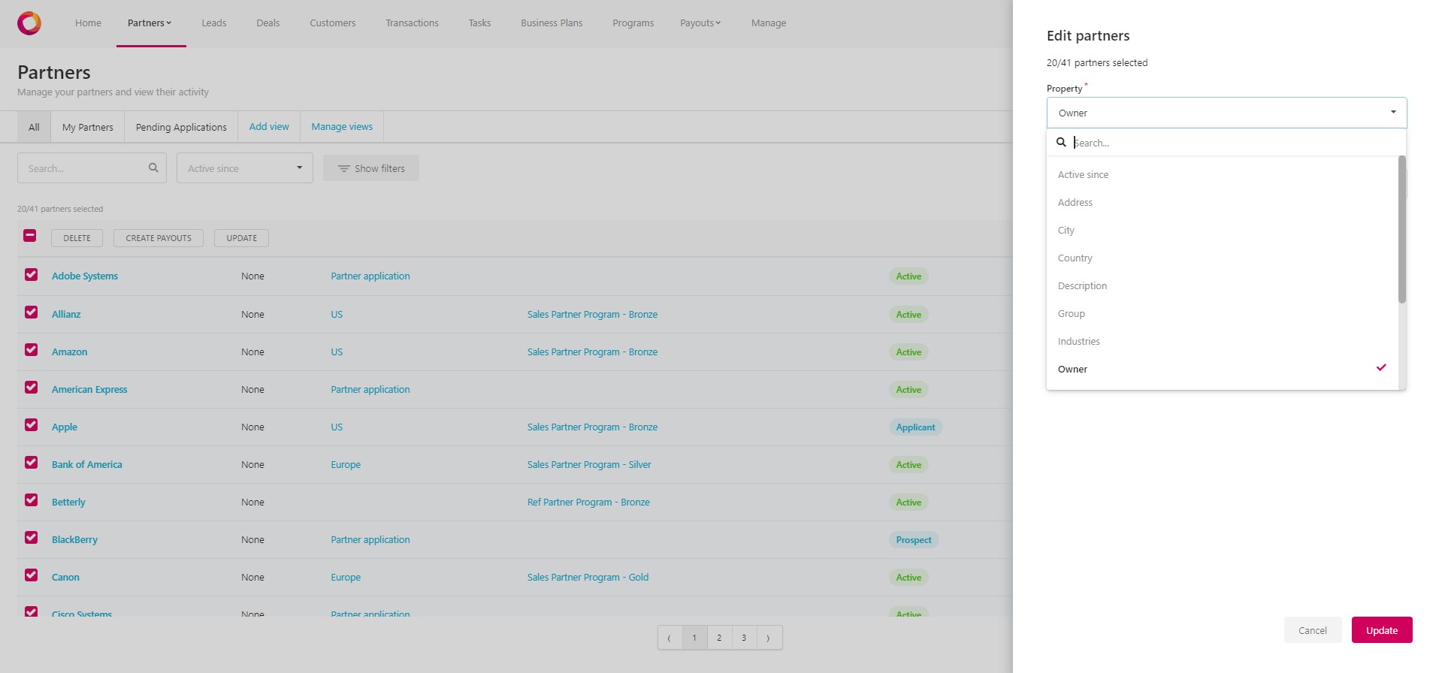Viewport: 1439px width, 673px height.
Task: Click the UPDATE bulk action button
Action: click(241, 238)
